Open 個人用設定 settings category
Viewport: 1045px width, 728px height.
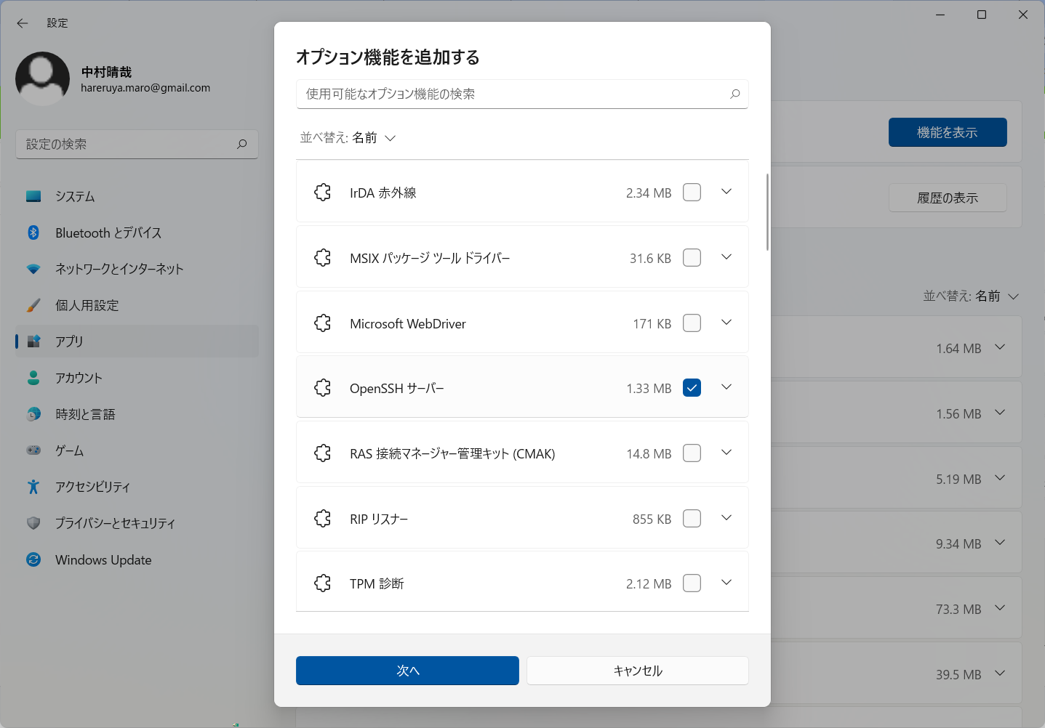click(x=137, y=305)
